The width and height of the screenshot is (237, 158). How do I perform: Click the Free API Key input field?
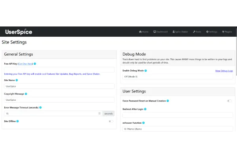click(x=59, y=70)
